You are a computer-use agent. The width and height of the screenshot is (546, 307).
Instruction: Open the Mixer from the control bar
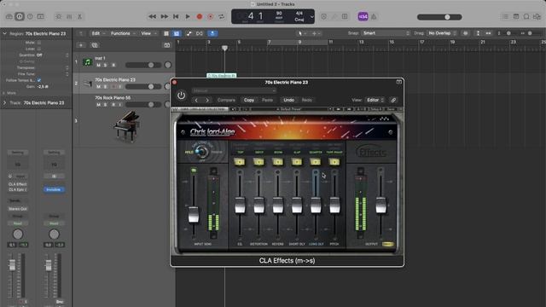(x=69, y=16)
